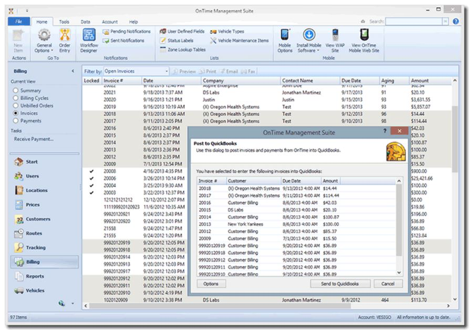Click main grid horizontal scrollbar
The width and height of the screenshot is (474, 330).
click(220, 306)
